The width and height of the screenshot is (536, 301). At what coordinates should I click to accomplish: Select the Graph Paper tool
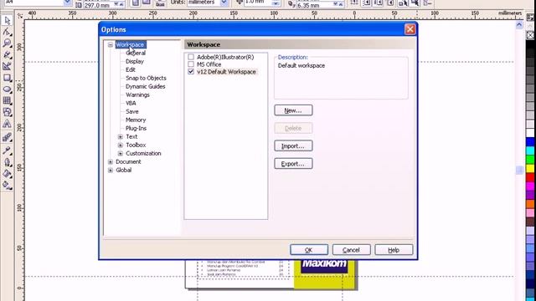point(7,100)
